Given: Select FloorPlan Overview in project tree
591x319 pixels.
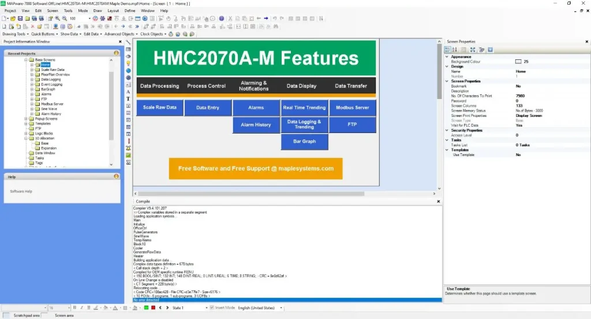Looking at the screenshot, I should coord(55,74).
